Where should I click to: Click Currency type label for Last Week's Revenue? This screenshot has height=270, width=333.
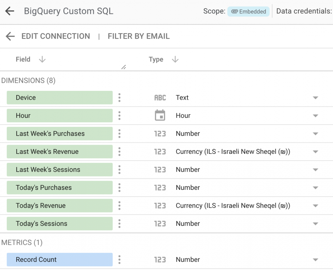(233, 152)
